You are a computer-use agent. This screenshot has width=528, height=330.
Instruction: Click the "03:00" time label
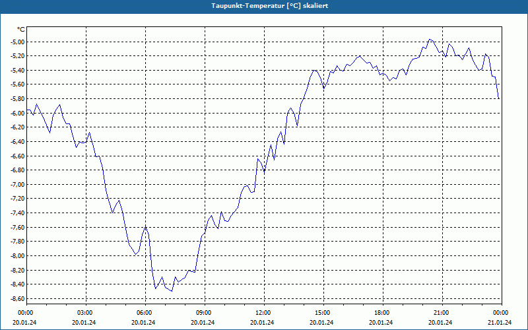coord(86,313)
